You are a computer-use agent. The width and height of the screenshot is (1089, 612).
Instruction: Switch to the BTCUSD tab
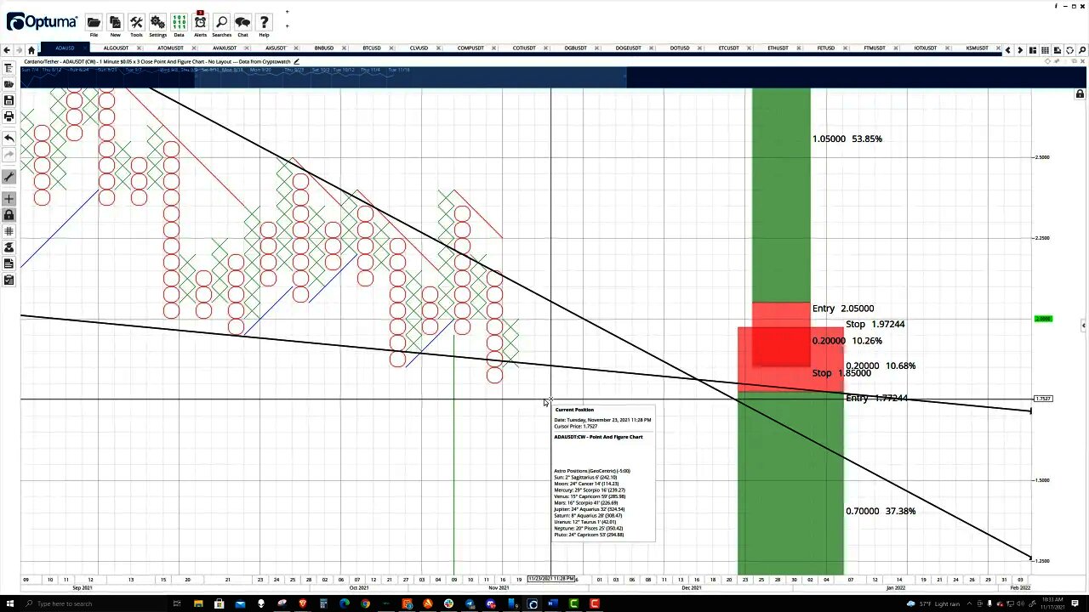[x=371, y=48]
